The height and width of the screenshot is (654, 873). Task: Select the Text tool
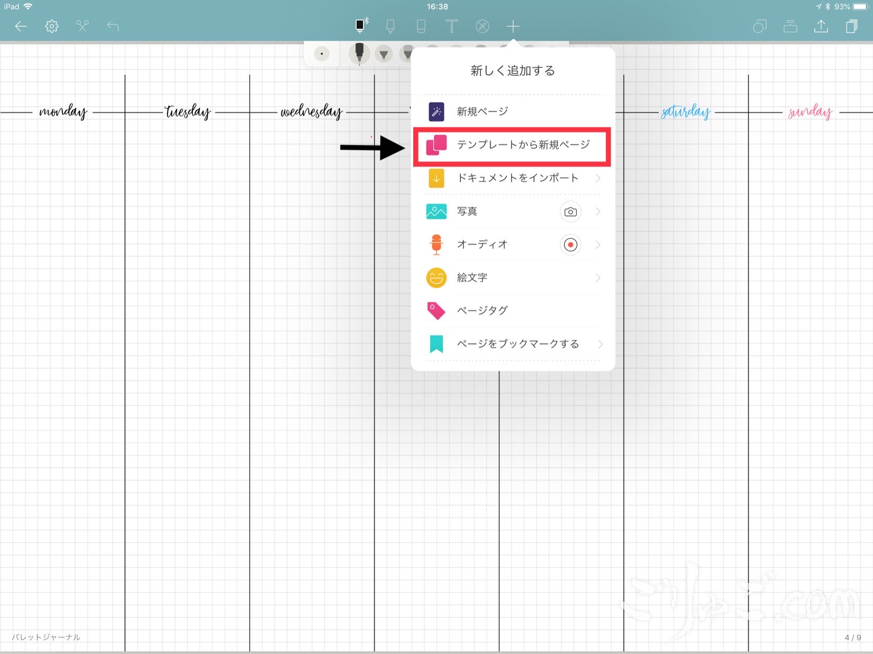tap(451, 26)
